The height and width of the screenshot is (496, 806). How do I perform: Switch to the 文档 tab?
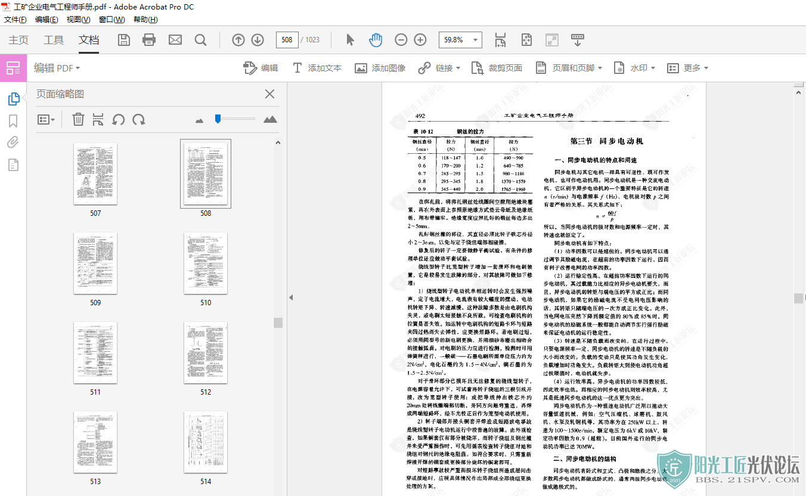point(89,40)
